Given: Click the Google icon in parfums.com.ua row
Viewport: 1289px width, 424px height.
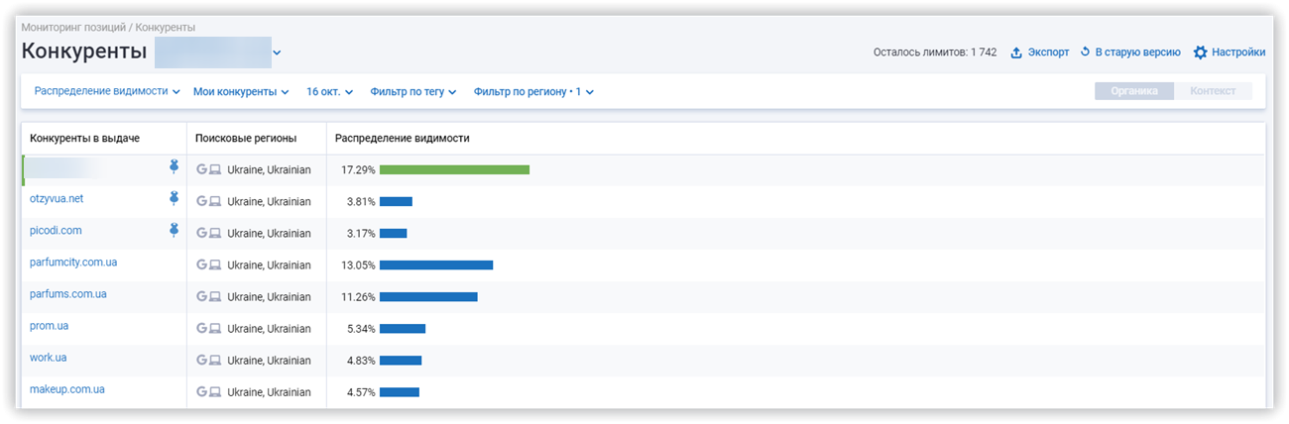Looking at the screenshot, I should (201, 296).
